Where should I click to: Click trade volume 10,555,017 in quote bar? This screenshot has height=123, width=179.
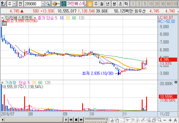click(67, 11)
